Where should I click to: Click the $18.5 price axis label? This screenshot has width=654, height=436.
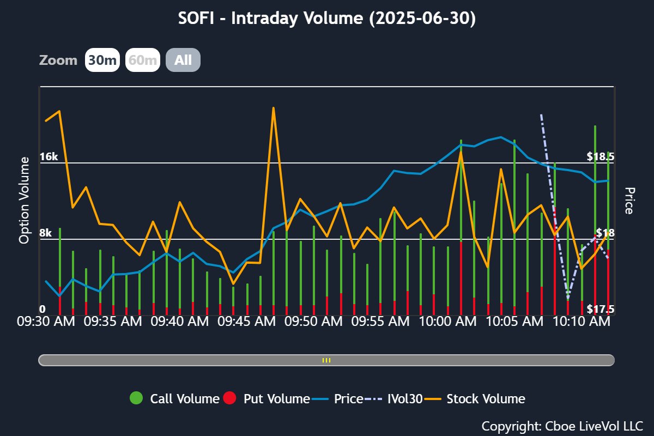(x=601, y=157)
